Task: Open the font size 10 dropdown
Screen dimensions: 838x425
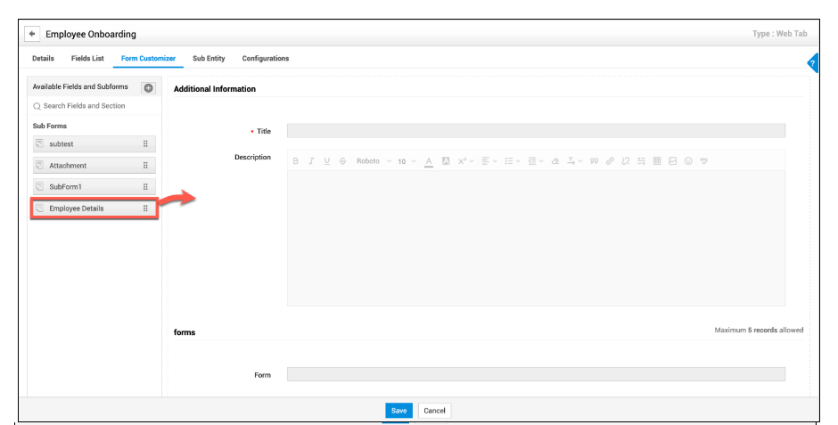Action: click(407, 161)
